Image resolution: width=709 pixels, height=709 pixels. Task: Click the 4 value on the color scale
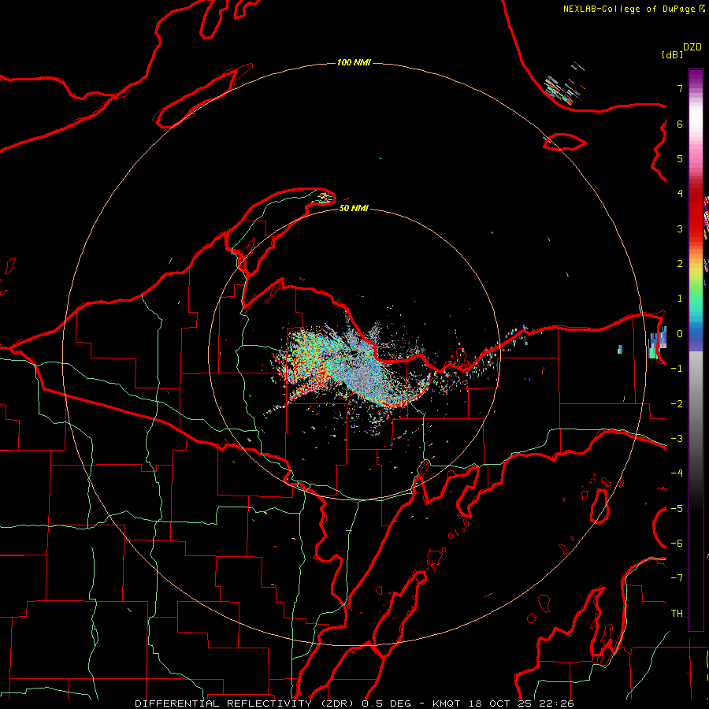pyautogui.click(x=680, y=194)
